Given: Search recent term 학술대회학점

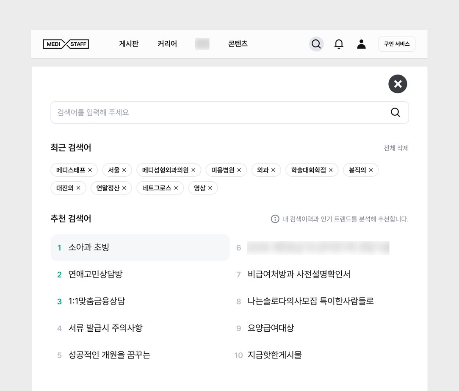Looking at the screenshot, I should click(x=309, y=170).
